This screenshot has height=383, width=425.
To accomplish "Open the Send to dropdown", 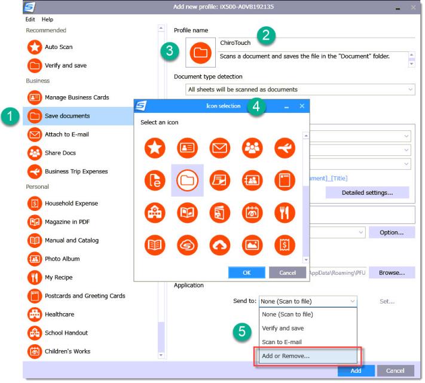I will pyautogui.click(x=308, y=302).
